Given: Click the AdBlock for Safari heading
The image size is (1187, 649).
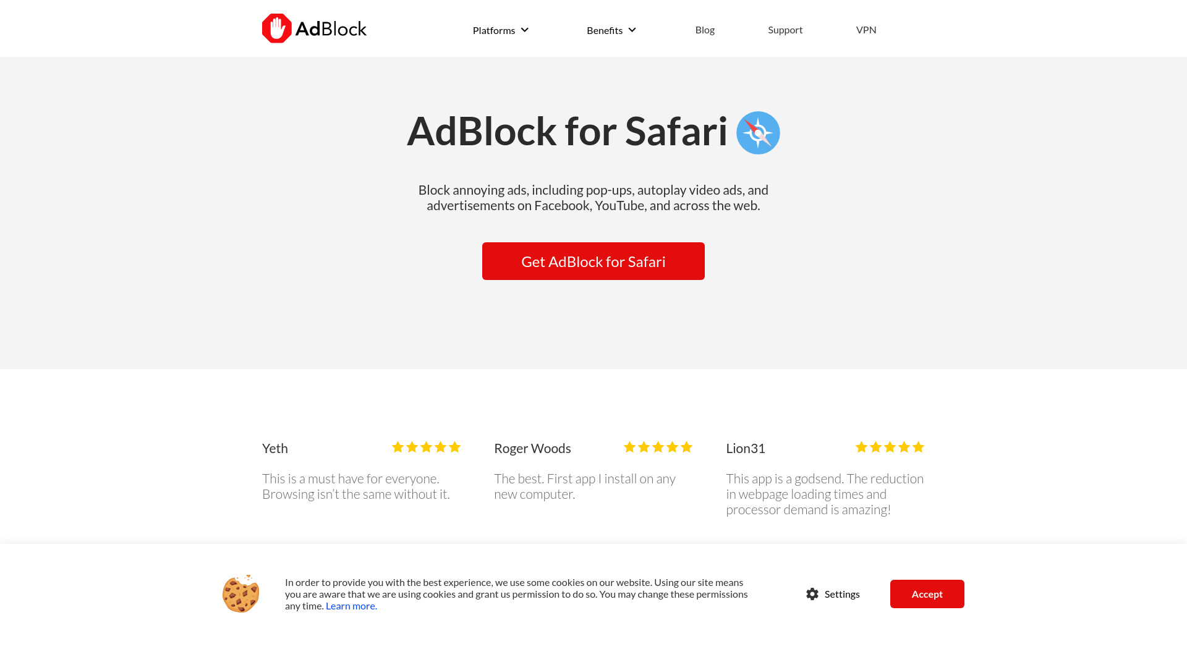Looking at the screenshot, I should (567, 131).
